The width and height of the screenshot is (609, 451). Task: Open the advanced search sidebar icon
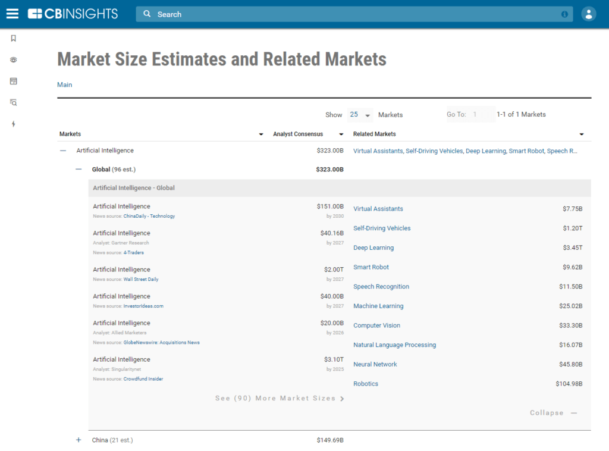tap(13, 102)
